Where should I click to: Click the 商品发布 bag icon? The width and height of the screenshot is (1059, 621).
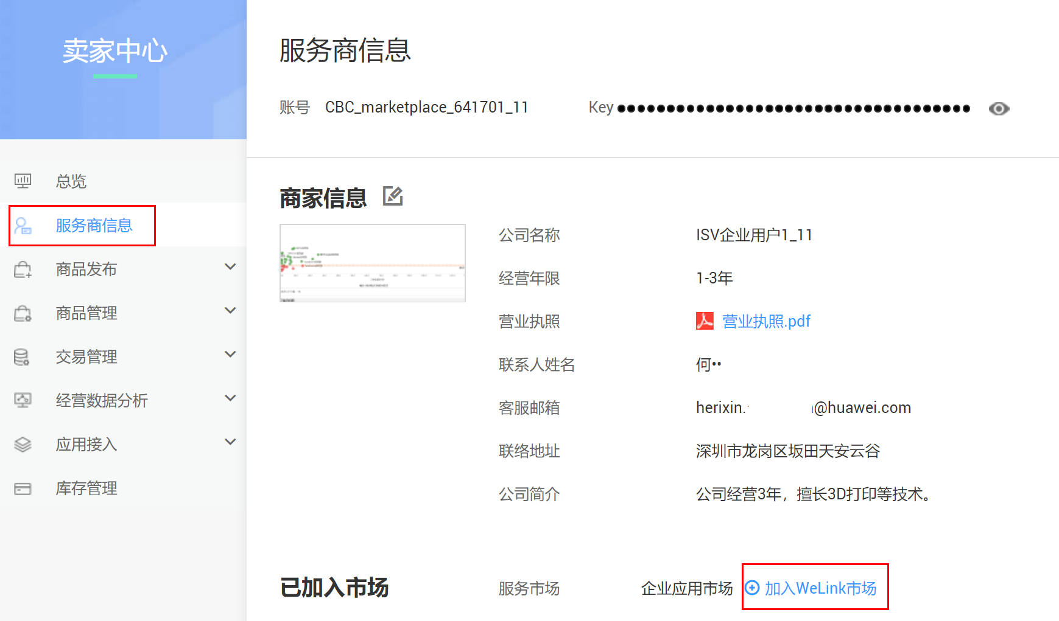[23, 269]
